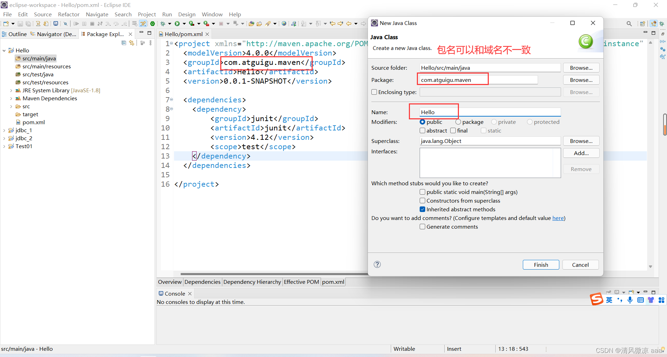
Task: Open the Window menu
Action: coord(212,14)
